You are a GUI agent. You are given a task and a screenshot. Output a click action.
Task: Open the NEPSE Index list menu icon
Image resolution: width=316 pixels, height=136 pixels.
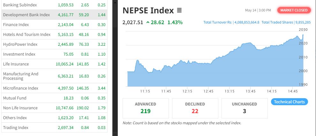(x=179, y=10)
